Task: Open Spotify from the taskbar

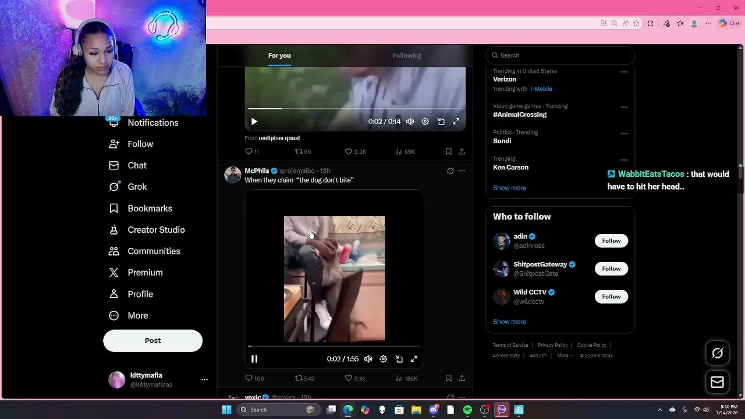Action: point(467,410)
